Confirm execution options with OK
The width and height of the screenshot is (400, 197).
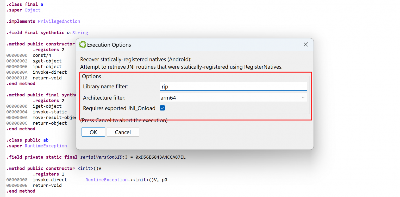[x=93, y=132]
